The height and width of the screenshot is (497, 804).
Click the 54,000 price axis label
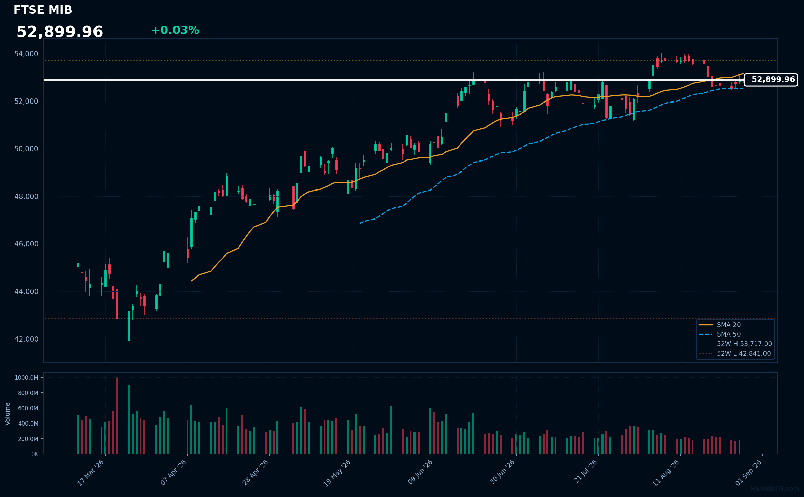[26, 54]
